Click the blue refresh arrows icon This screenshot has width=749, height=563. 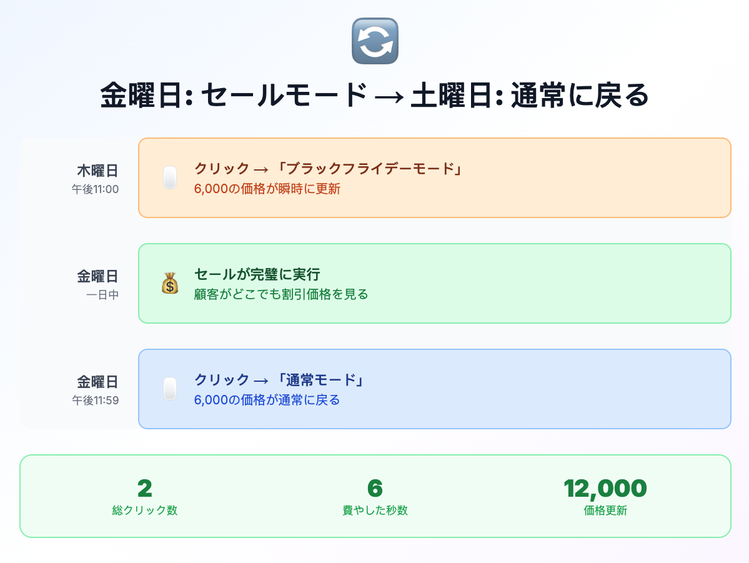click(375, 41)
